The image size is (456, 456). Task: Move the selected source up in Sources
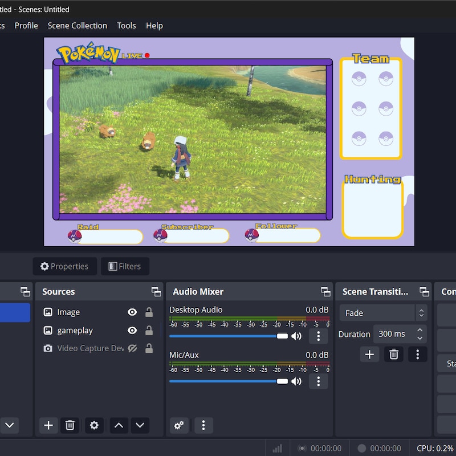click(x=118, y=425)
